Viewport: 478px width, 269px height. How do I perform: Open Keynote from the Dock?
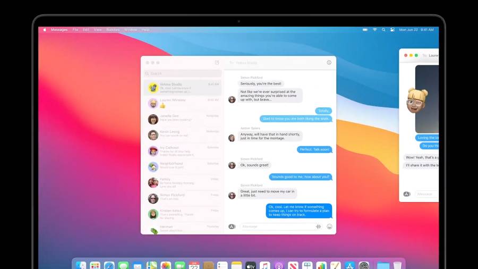(x=308, y=266)
